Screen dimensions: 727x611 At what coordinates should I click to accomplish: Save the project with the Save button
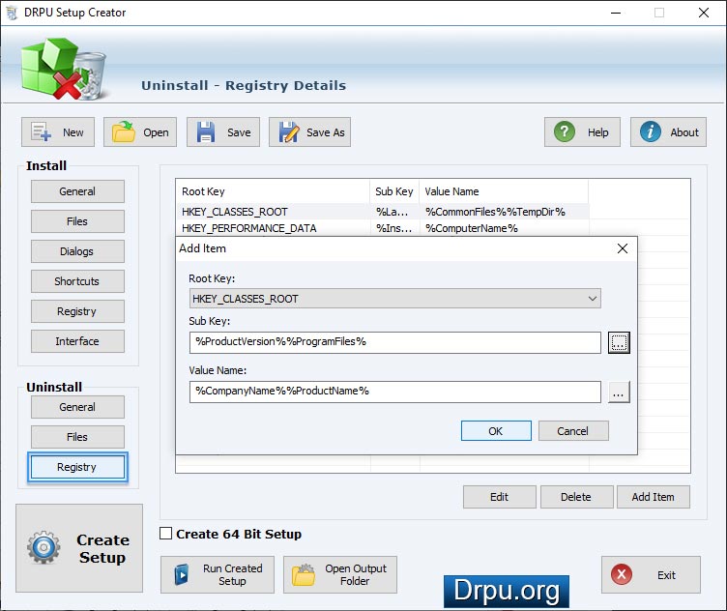(x=223, y=132)
